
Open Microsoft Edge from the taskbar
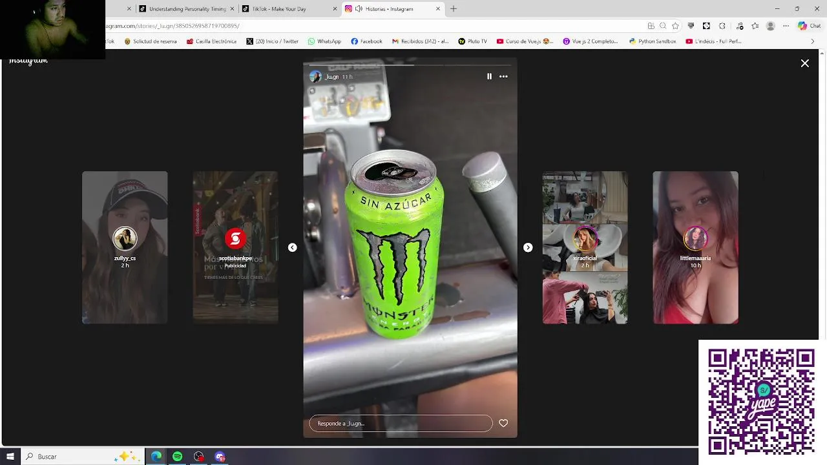[156, 457]
